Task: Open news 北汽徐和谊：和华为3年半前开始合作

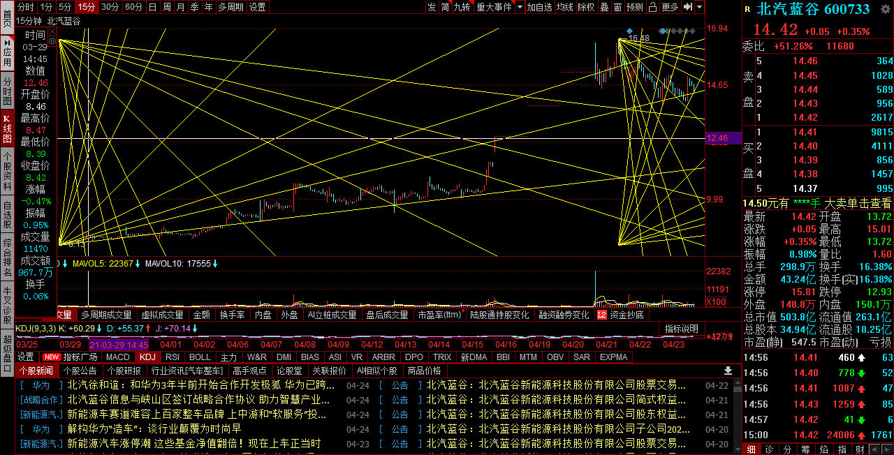Action: click(x=202, y=385)
